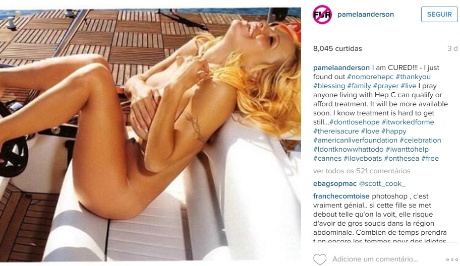Open the #thankyou hashtag
Screen dimensions: 460x266
click(413, 77)
